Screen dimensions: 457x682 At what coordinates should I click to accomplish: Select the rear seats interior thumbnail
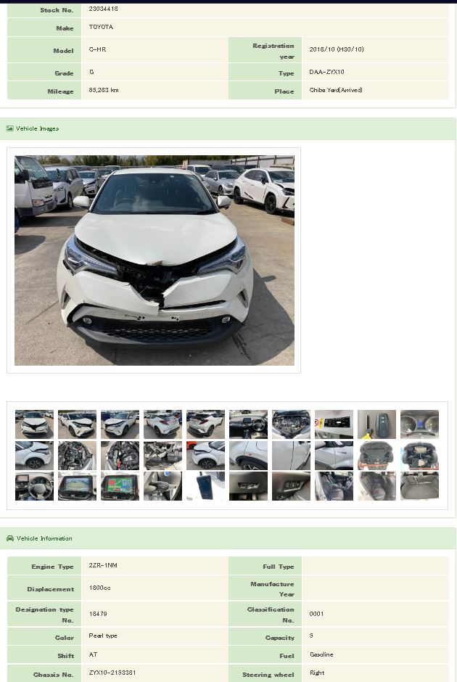pos(376,486)
